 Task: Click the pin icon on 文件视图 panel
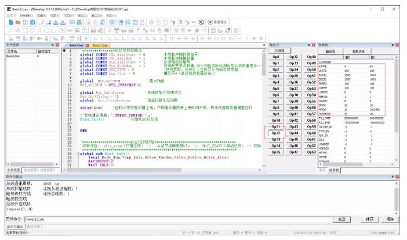point(52,45)
